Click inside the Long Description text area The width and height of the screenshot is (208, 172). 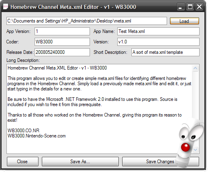click(x=99, y=109)
